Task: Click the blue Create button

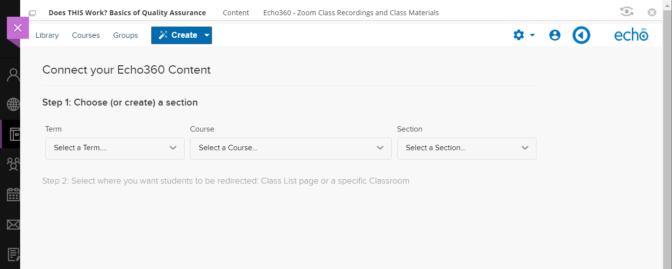Action: [x=177, y=35]
